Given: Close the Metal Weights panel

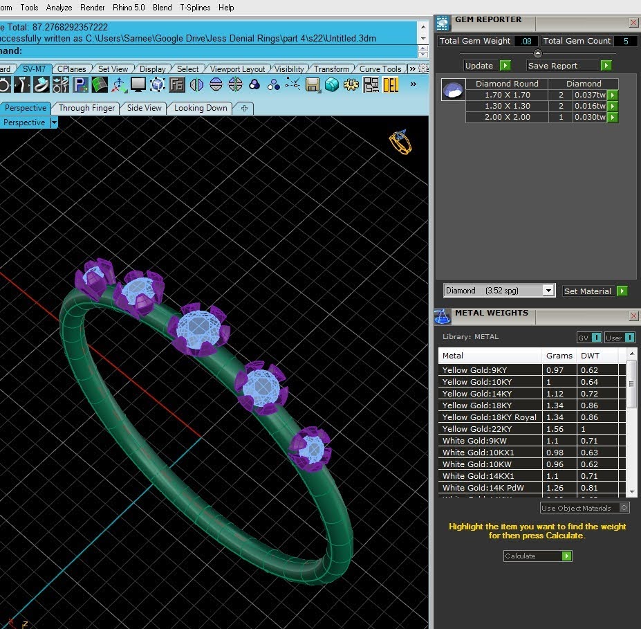Looking at the screenshot, I should click(x=633, y=316).
